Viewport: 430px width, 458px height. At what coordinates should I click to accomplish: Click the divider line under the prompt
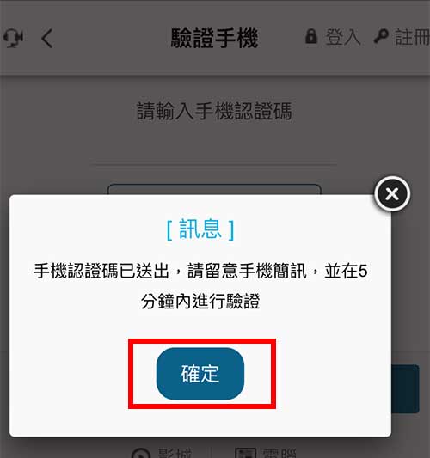click(214, 164)
